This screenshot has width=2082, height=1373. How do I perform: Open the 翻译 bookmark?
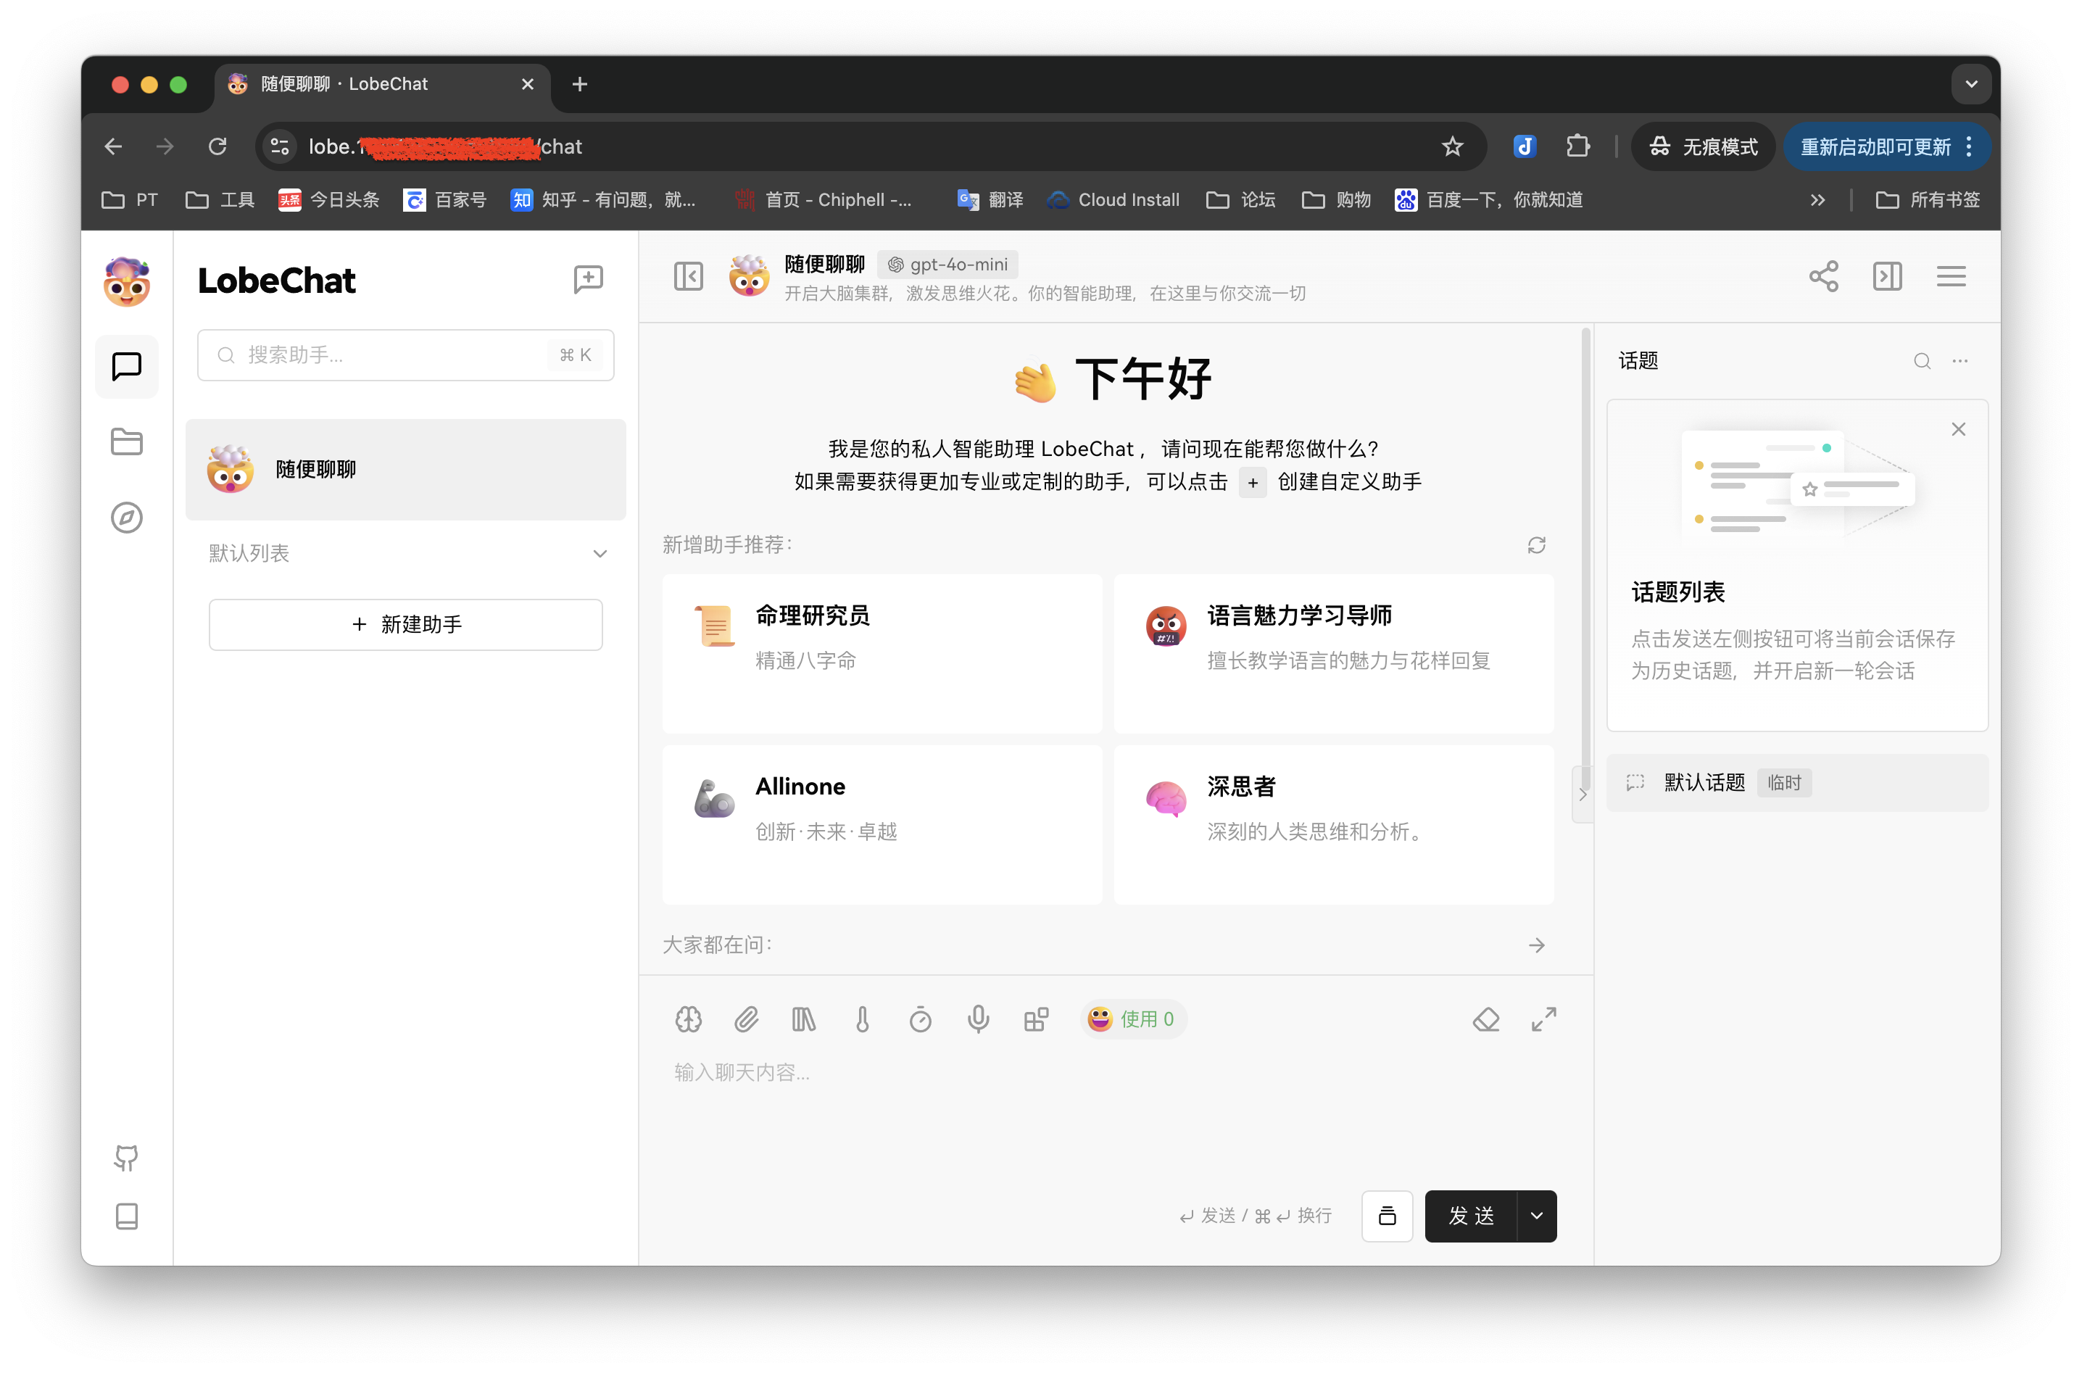[990, 199]
